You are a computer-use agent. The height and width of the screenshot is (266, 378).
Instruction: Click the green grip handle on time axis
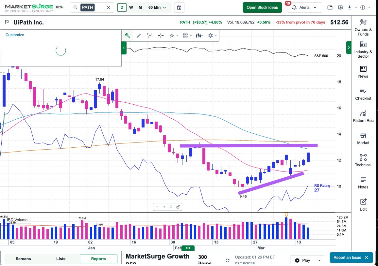click(188, 248)
